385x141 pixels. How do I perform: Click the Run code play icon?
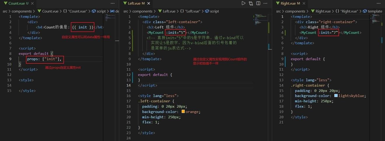pyautogui.click(x=244, y=3)
